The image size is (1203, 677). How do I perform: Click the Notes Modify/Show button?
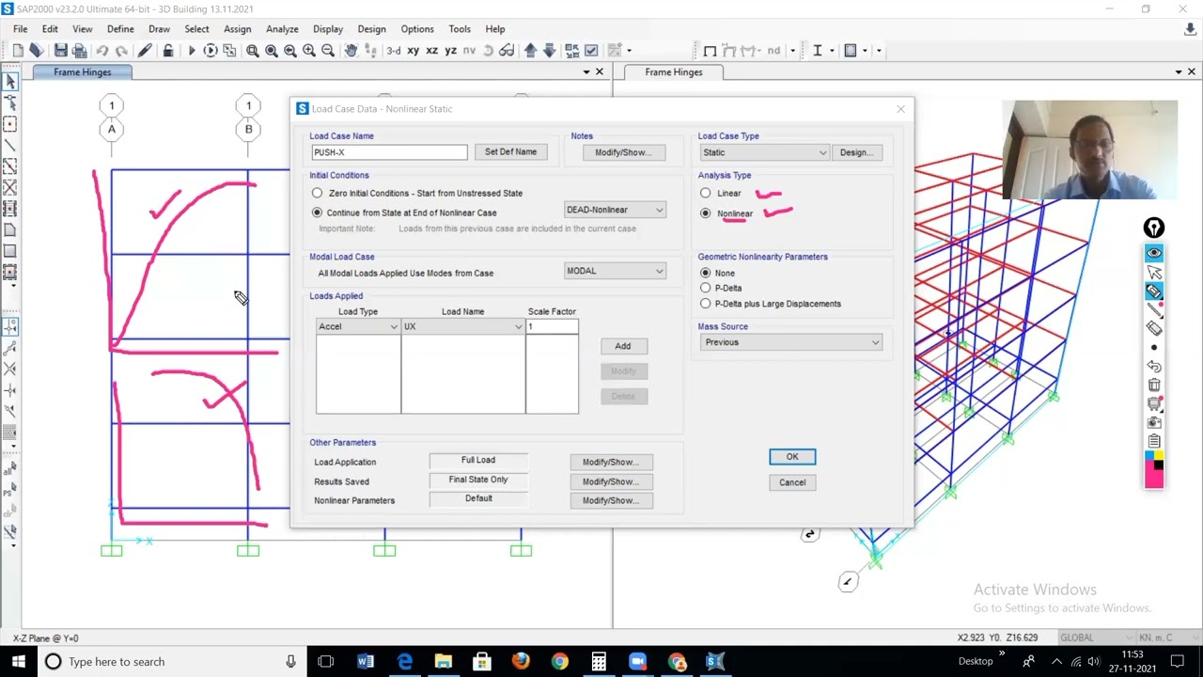click(623, 152)
